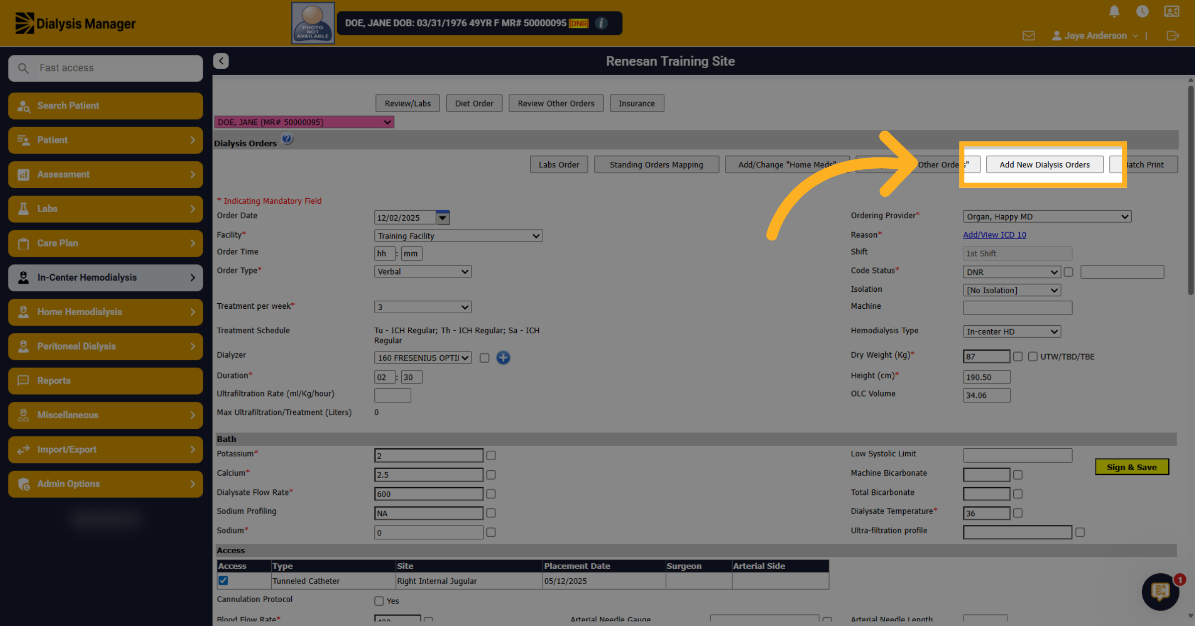Open the Code Status dropdown
The width and height of the screenshot is (1195, 626).
point(1012,272)
